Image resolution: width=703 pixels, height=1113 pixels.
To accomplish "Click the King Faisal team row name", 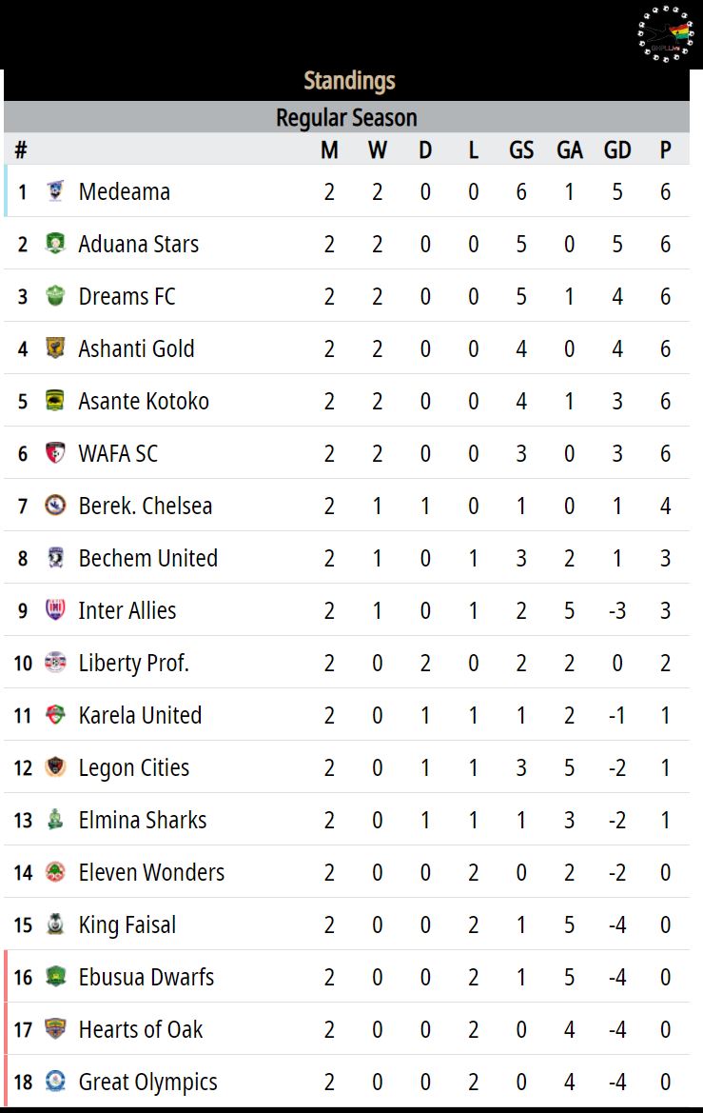I will point(127,924).
